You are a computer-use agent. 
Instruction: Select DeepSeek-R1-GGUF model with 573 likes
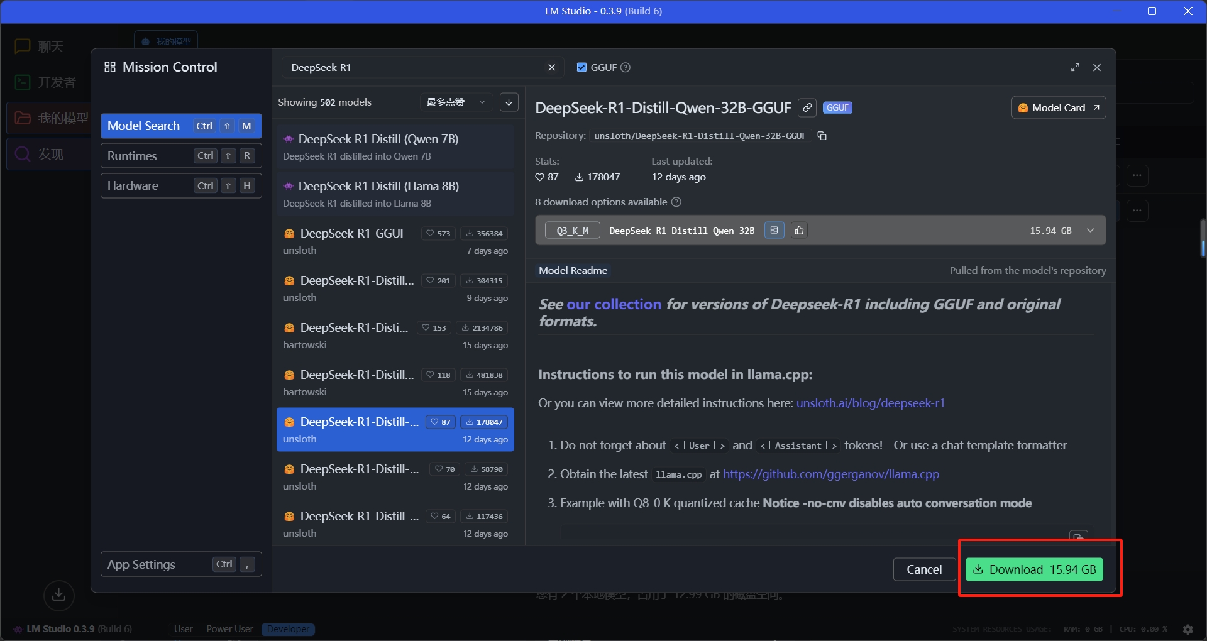[395, 241]
